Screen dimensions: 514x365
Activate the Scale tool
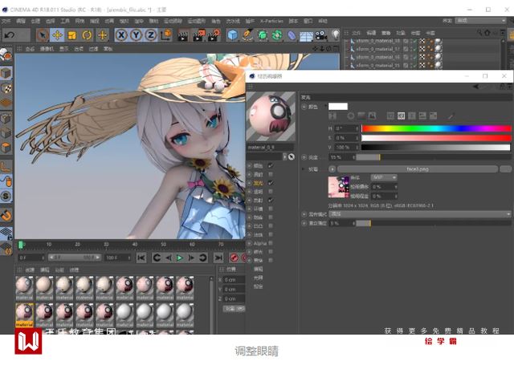(x=72, y=35)
